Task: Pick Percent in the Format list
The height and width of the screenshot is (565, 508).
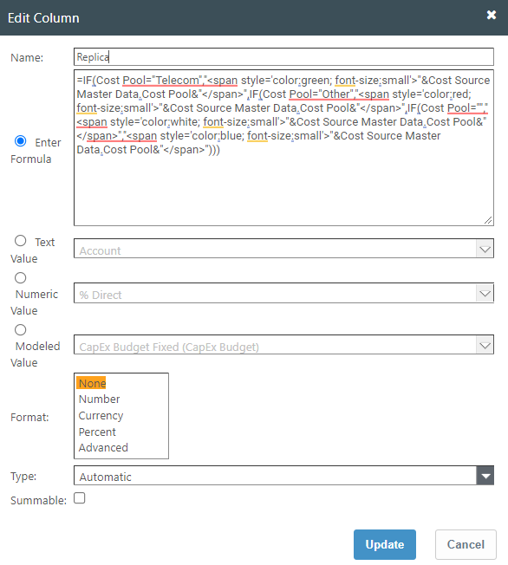Action: 97,432
